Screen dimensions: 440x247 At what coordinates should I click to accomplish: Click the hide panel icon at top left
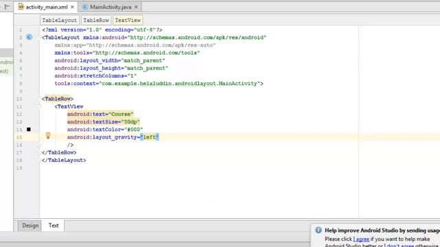pyautogui.click(x=7, y=6)
